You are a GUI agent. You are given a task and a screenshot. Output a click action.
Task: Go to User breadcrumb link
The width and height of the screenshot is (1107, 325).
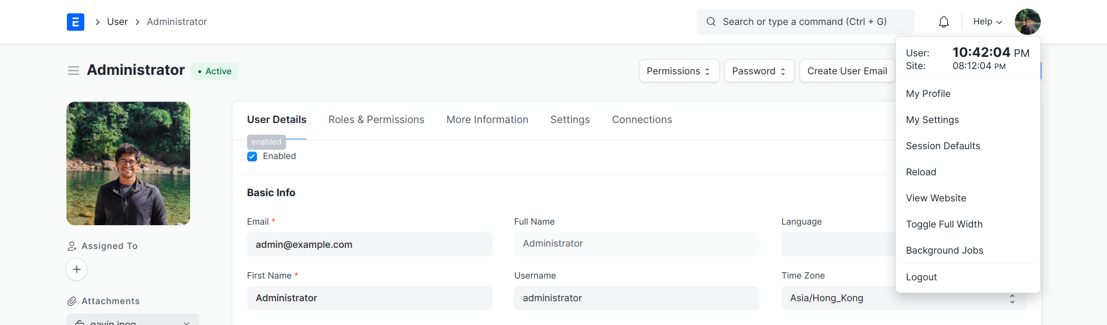click(x=117, y=22)
